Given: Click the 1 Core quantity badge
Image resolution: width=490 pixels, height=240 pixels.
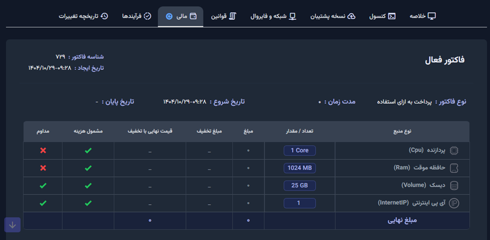Looking at the screenshot, I should [x=299, y=151].
